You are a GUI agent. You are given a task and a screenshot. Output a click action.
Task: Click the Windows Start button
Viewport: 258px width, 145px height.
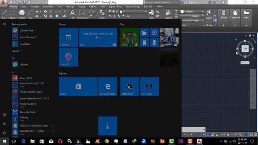pyautogui.click(x=4, y=141)
